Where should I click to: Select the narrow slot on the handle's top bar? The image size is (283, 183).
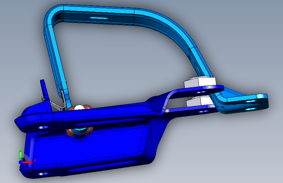click(x=99, y=18)
